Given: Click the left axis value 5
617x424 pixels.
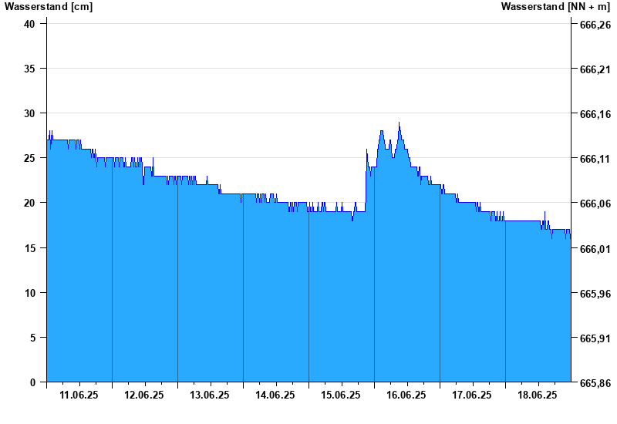Looking at the screenshot, I should 32,338.
